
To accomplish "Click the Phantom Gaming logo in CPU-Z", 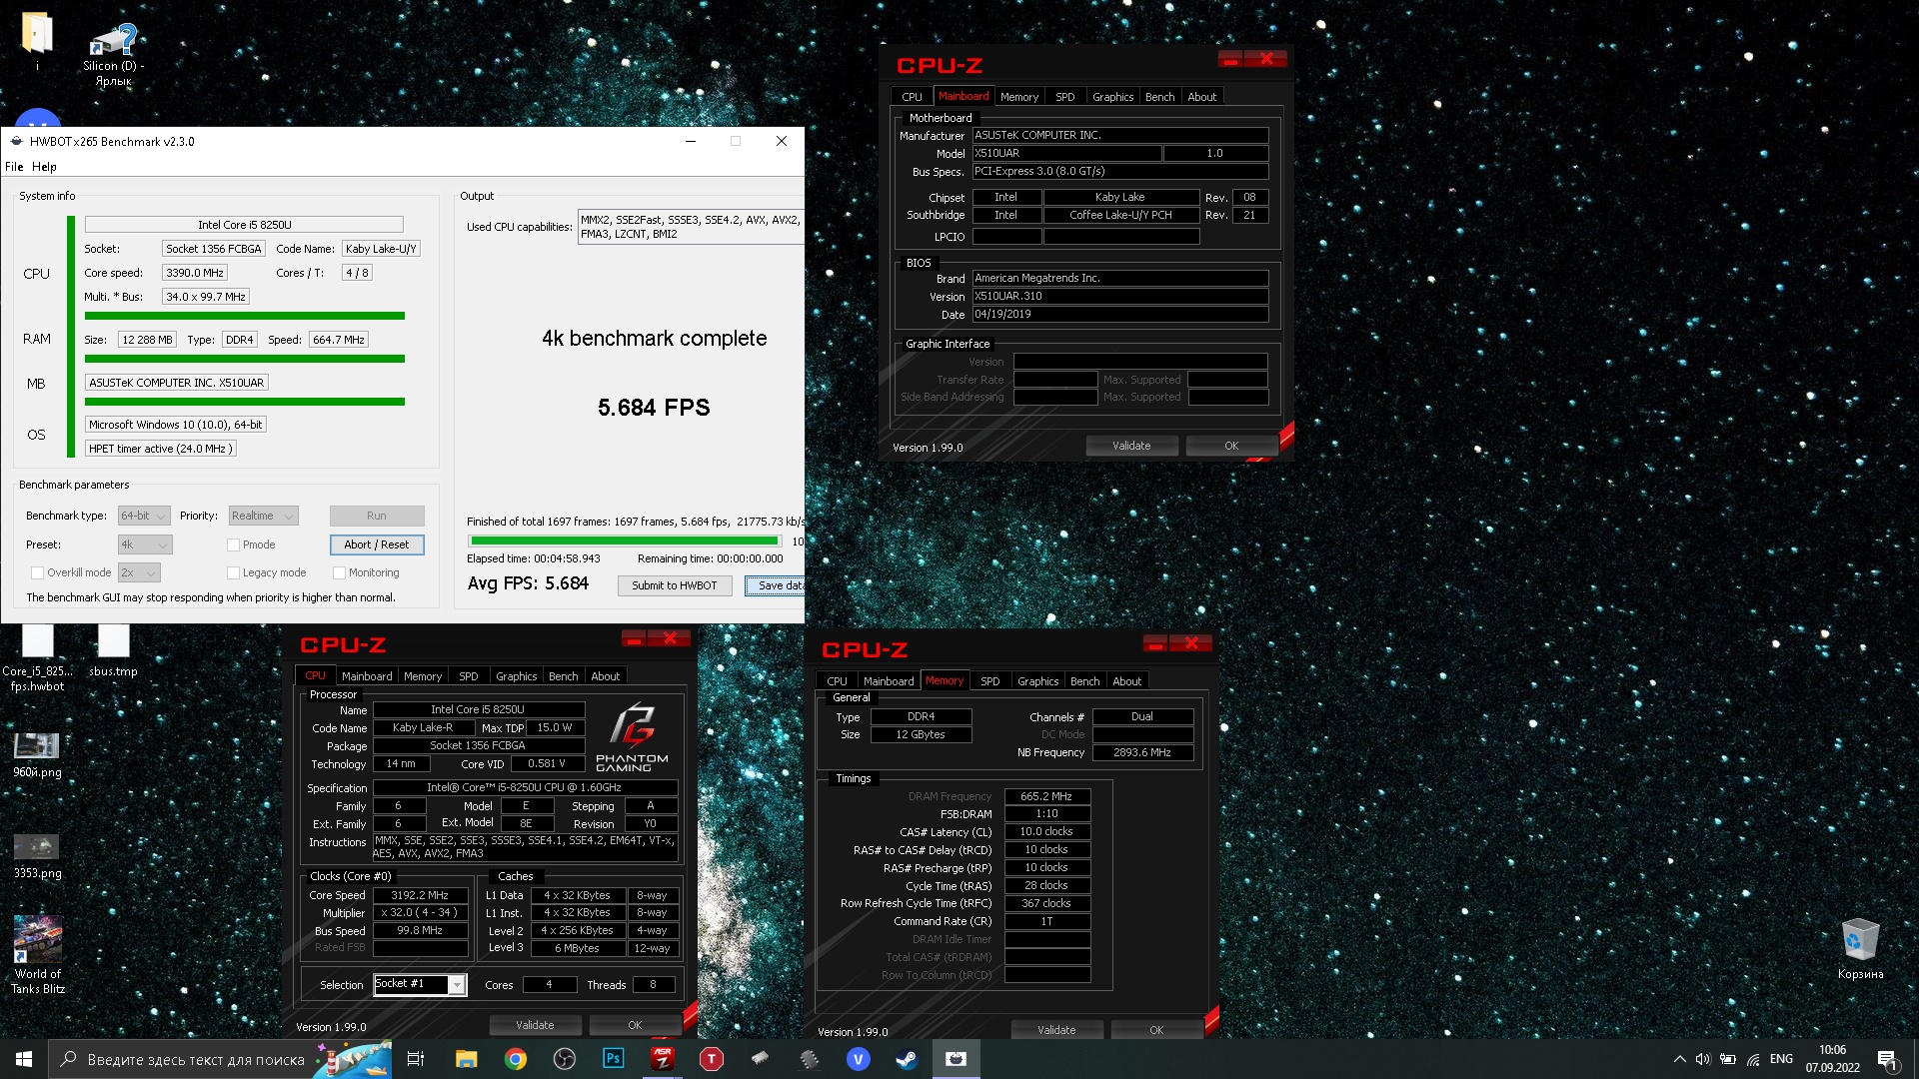I will 632,737.
